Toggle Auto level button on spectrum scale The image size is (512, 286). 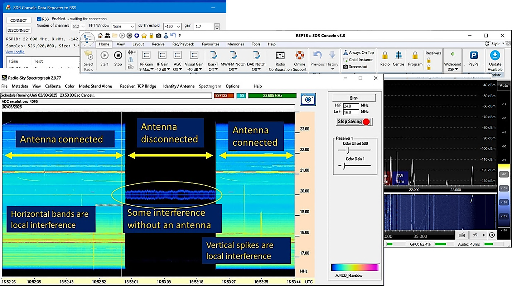click(504, 85)
